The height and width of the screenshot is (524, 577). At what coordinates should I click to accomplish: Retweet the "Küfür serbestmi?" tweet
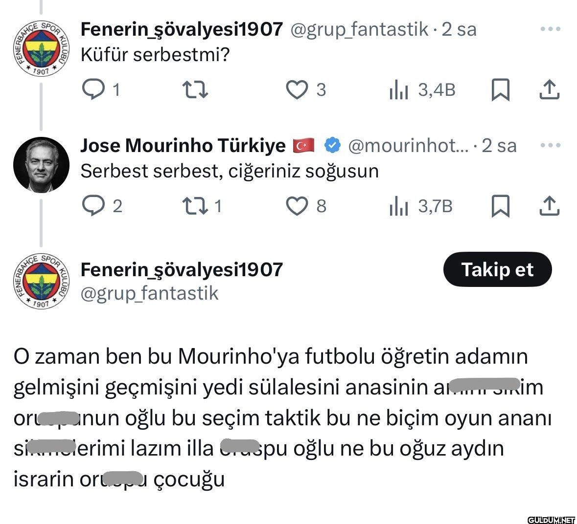tap(195, 90)
